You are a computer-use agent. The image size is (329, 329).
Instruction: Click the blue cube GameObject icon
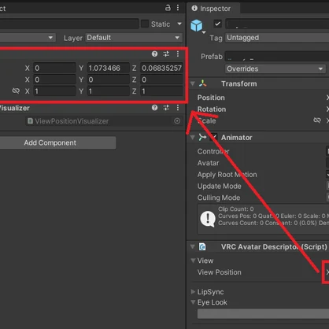[x=197, y=25]
